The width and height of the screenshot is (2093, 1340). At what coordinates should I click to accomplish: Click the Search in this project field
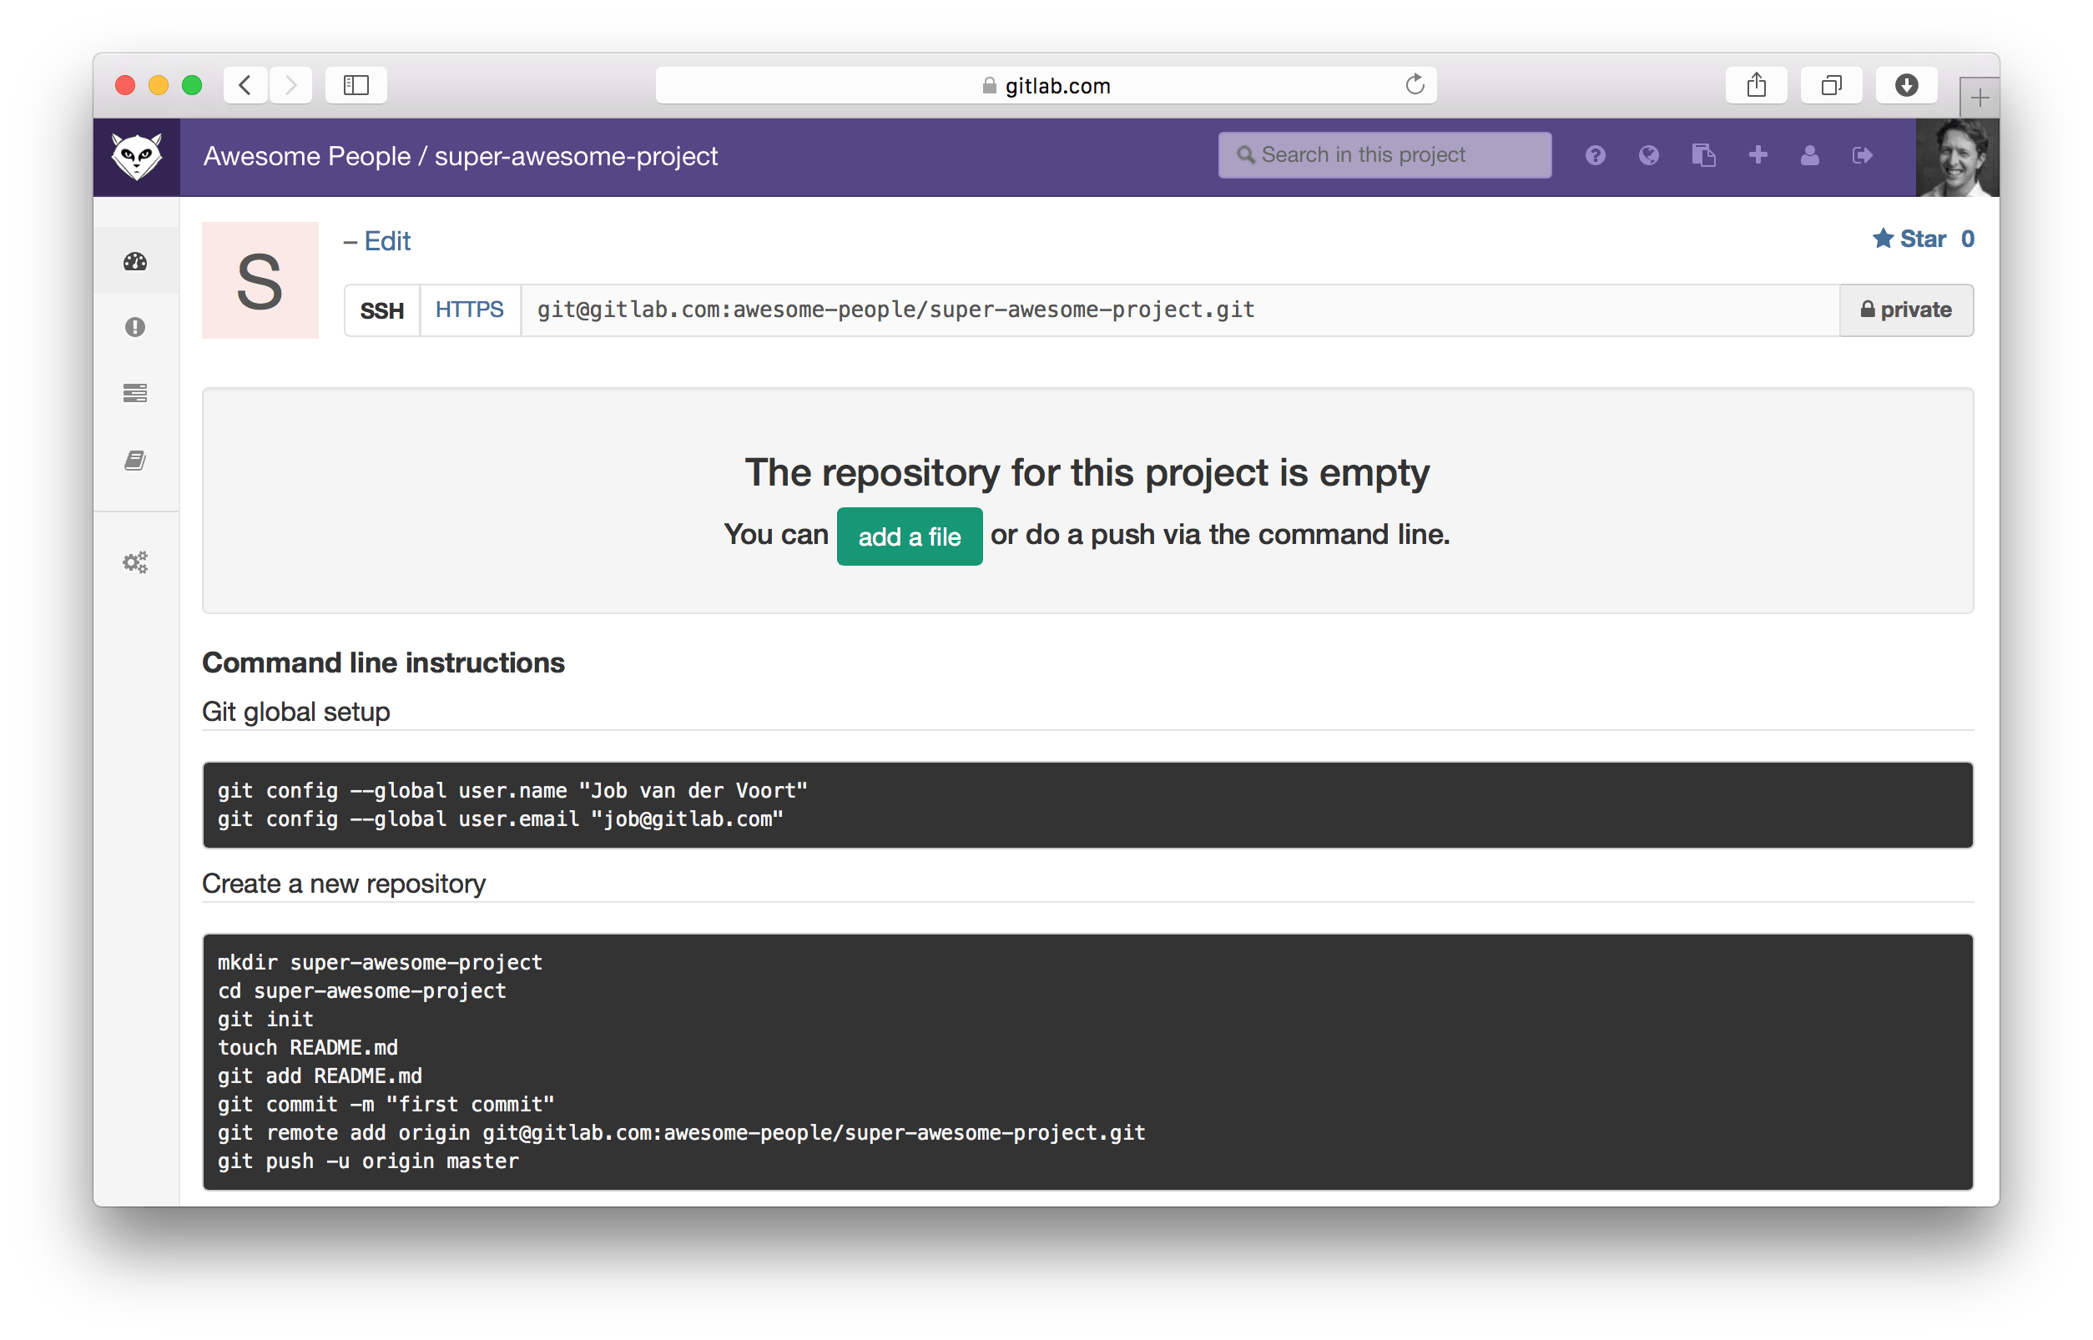coord(1384,154)
